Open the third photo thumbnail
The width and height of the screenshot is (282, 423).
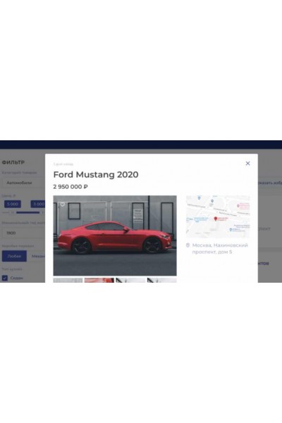[x=130, y=281]
